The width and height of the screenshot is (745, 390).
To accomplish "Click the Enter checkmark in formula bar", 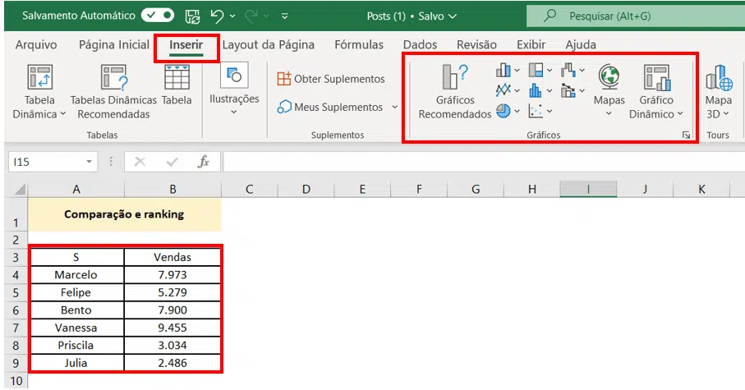I will tap(172, 162).
